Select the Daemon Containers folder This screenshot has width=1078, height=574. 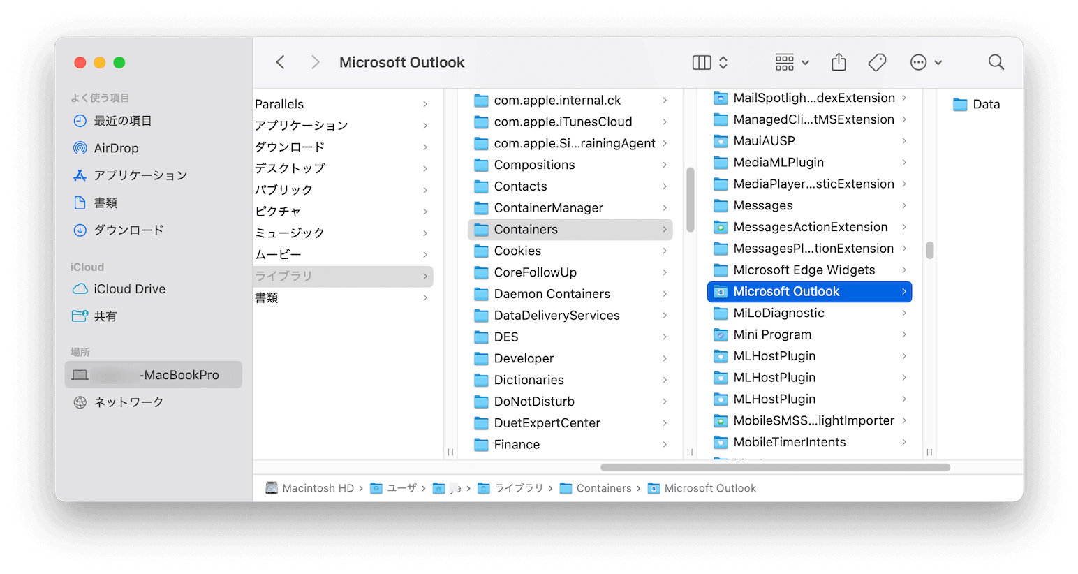click(x=570, y=294)
